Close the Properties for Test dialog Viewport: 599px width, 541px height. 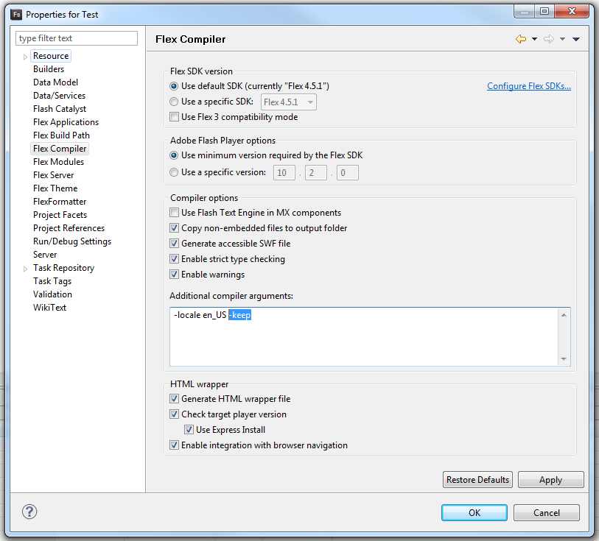coord(572,12)
